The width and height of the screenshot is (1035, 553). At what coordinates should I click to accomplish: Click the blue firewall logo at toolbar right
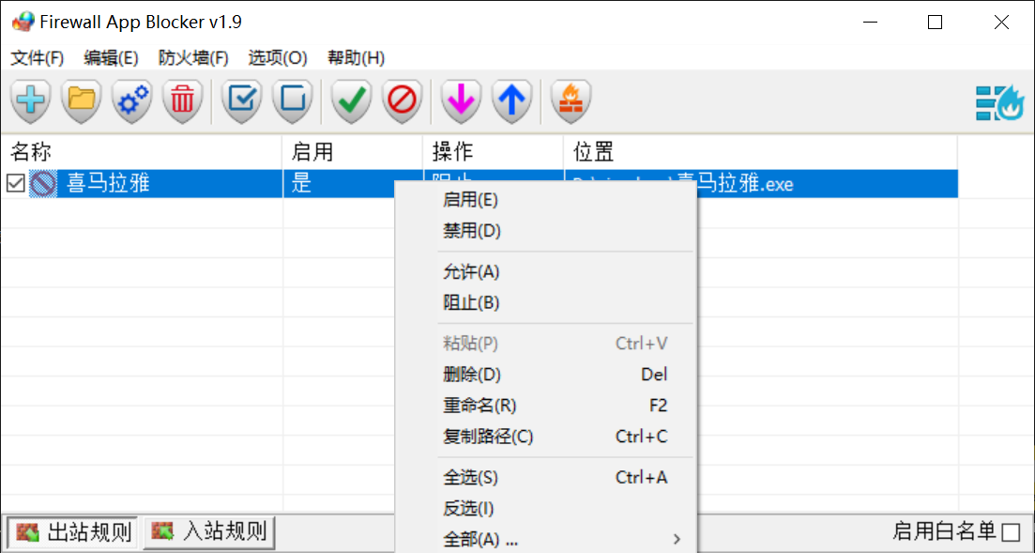click(1000, 103)
